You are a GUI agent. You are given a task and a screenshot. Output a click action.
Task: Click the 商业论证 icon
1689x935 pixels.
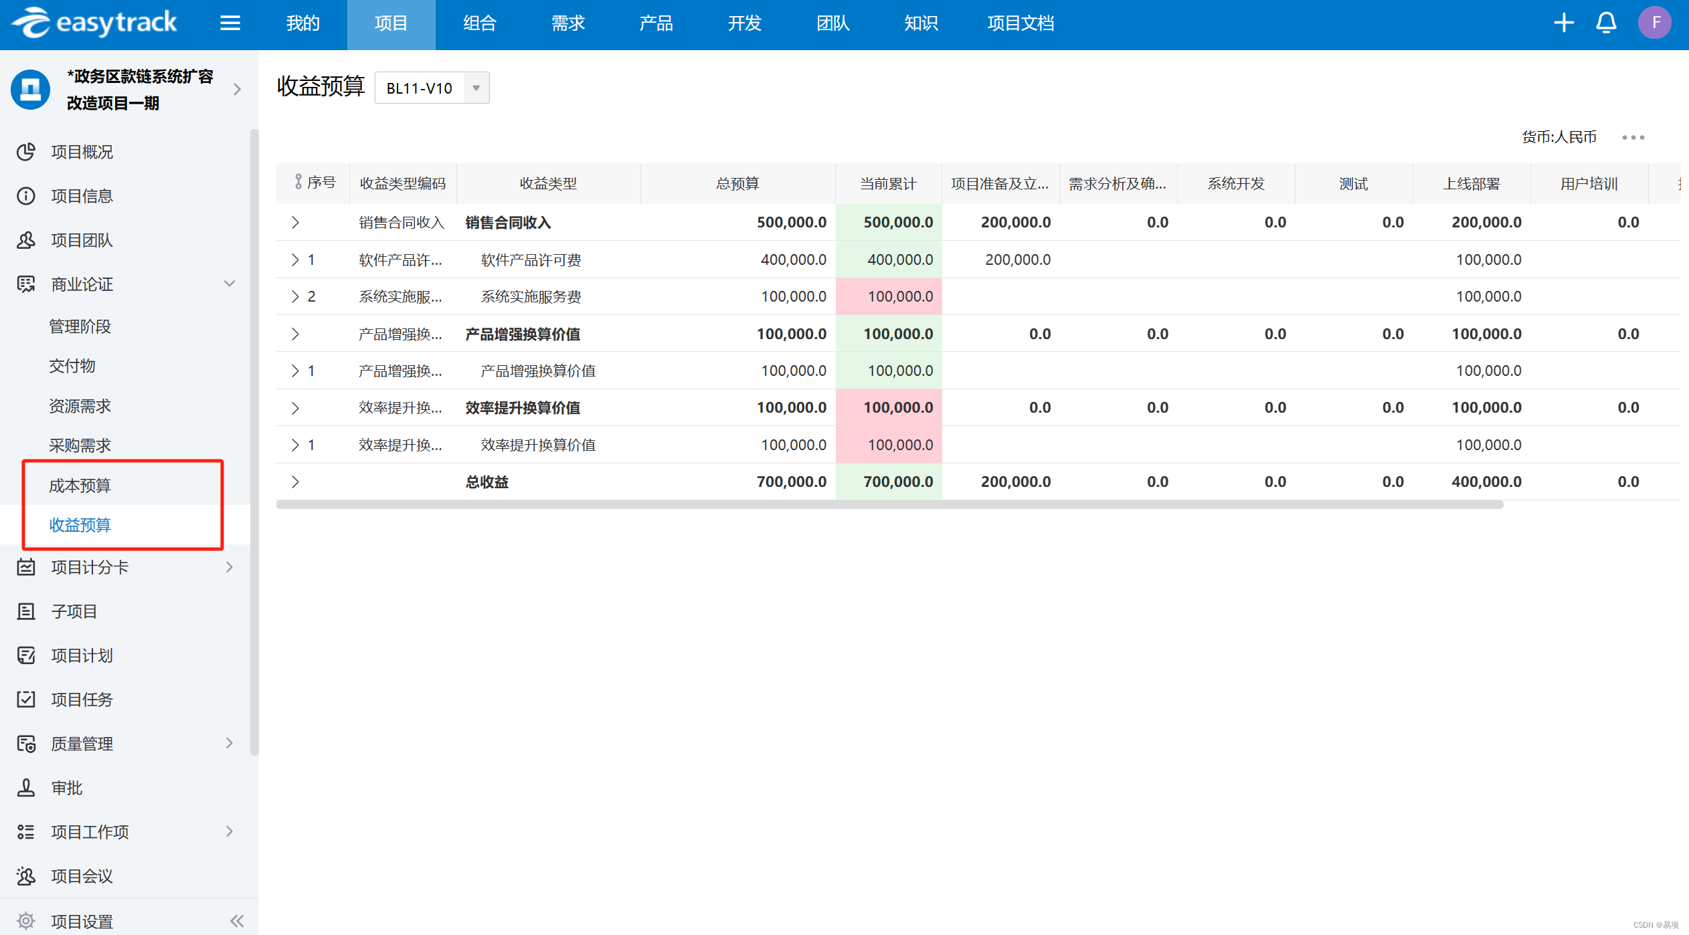[26, 284]
